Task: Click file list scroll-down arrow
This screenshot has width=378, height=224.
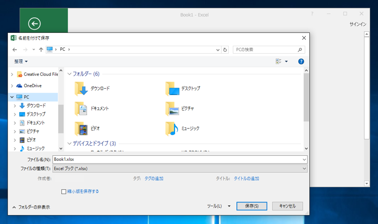Action: [306, 148]
